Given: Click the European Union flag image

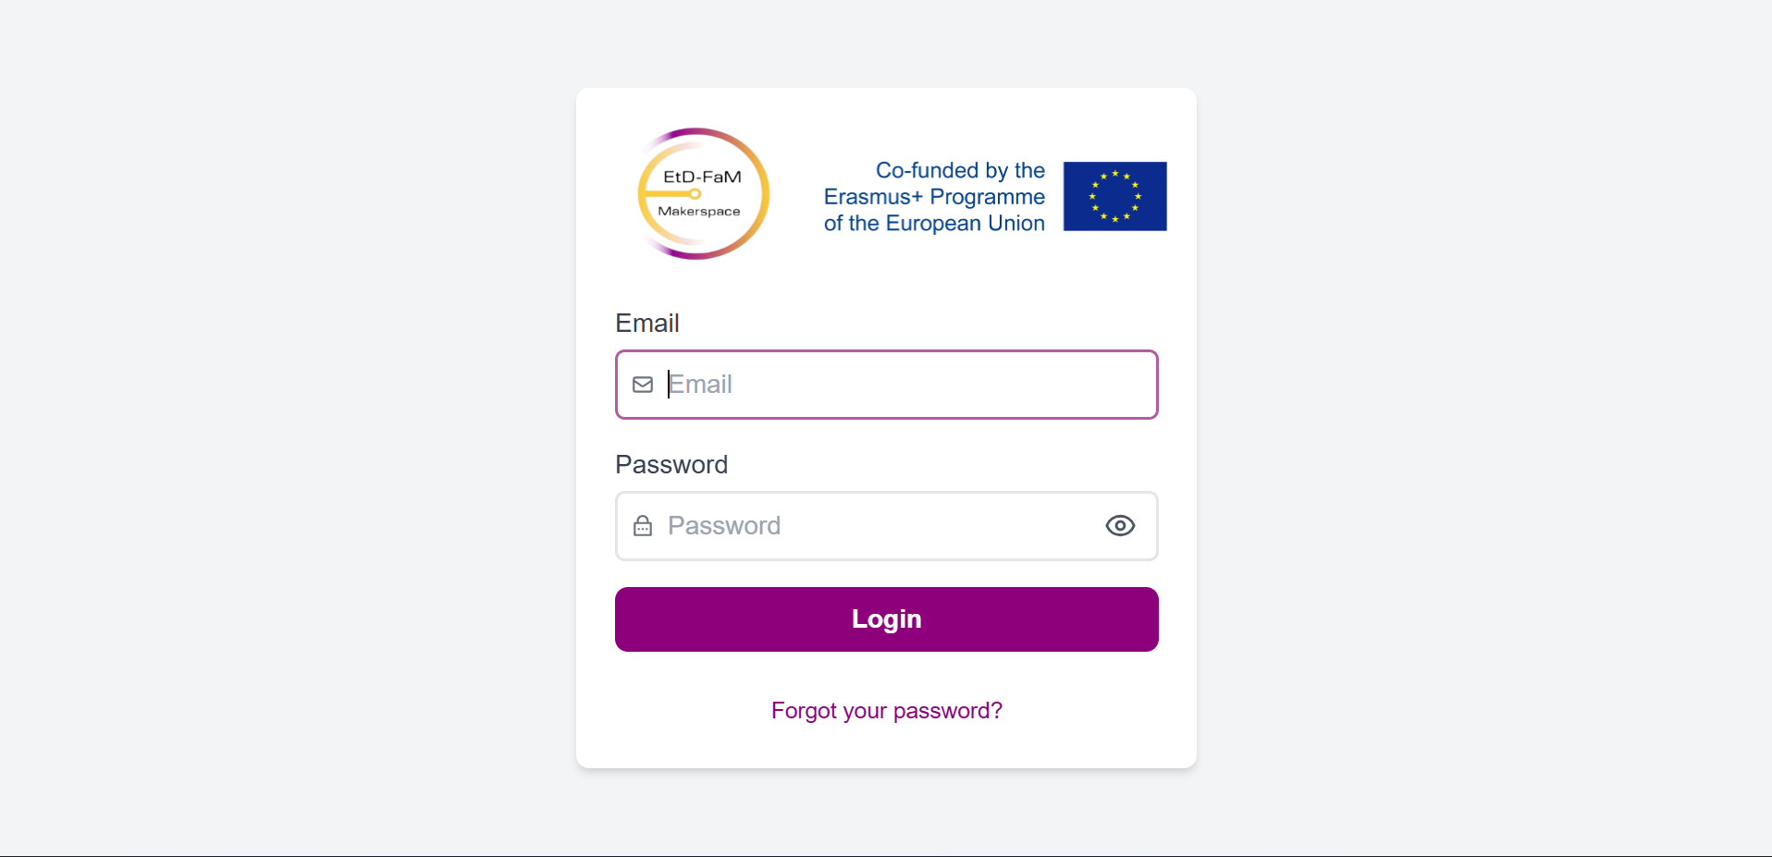Looking at the screenshot, I should click(1114, 196).
